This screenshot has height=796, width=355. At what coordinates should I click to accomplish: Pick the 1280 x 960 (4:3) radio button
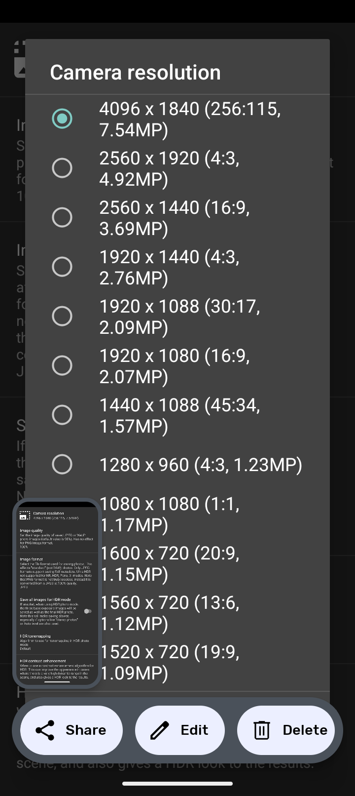(62, 464)
